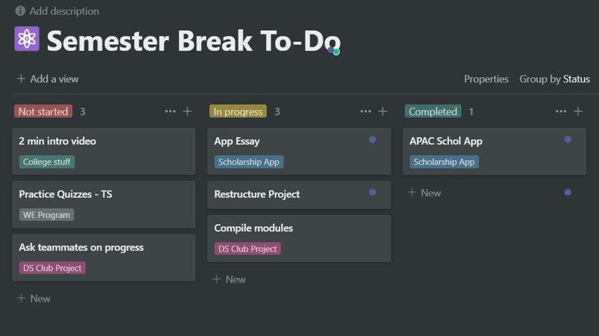
Task: Open the App Essay card
Action: (x=299, y=151)
